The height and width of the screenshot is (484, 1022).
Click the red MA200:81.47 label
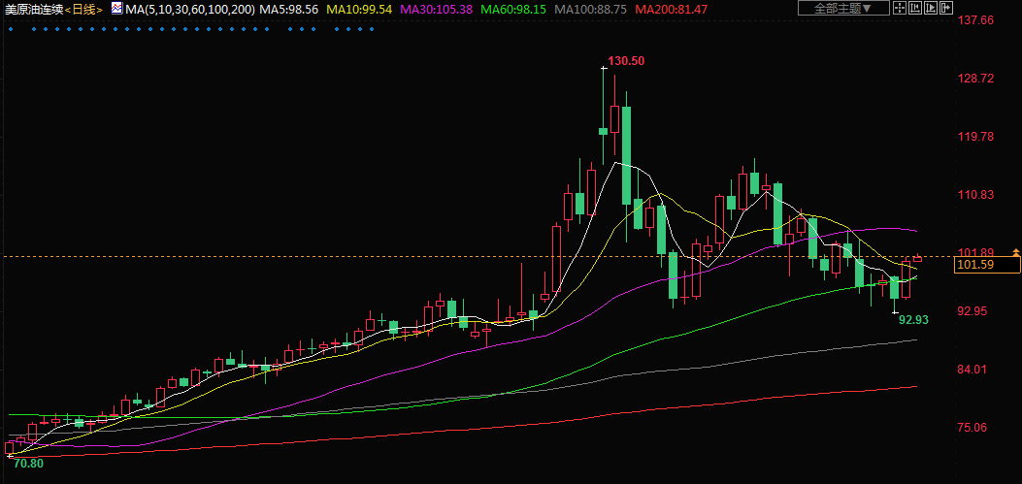coord(671,8)
